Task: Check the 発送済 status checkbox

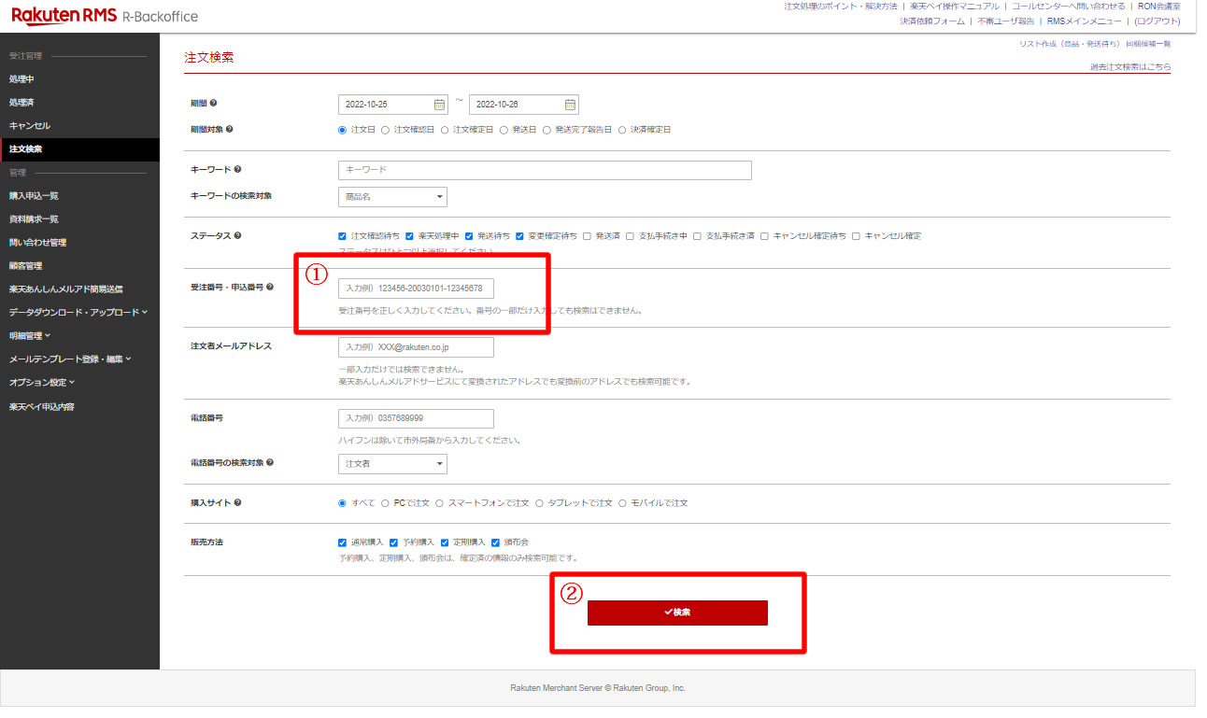Action: (587, 236)
